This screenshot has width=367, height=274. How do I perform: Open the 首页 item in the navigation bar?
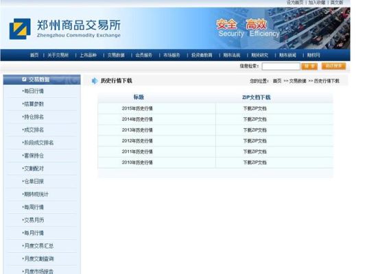click(x=34, y=55)
